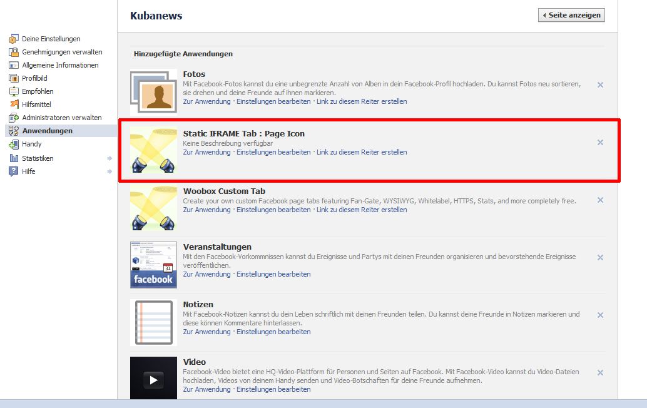Click the Kubanews page heading
Screen dimensions: 647x408
pyautogui.click(x=156, y=16)
